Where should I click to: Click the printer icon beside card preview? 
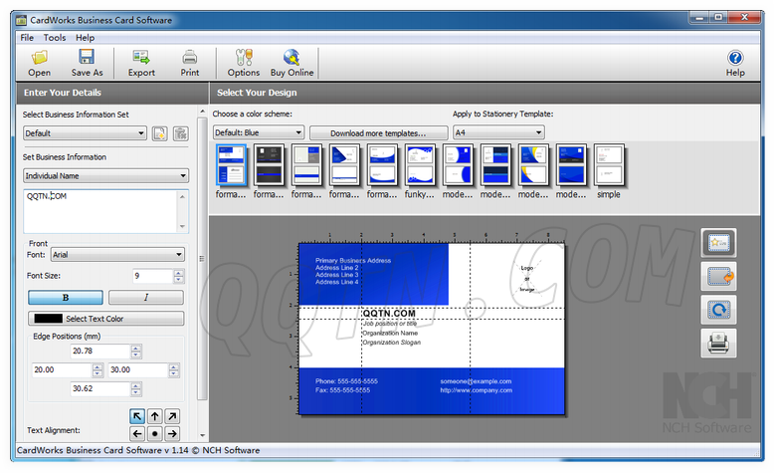tap(718, 344)
